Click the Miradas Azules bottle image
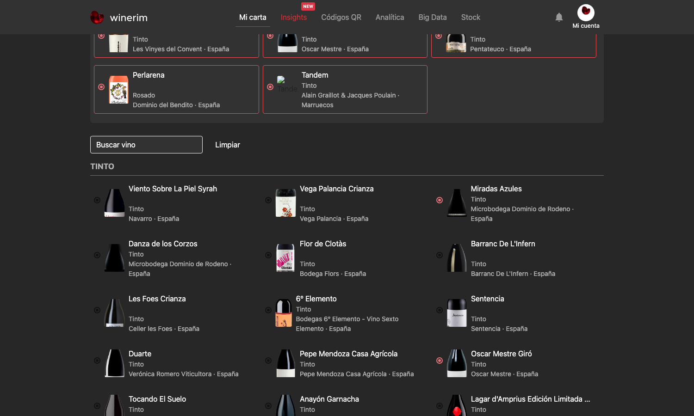 pyautogui.click(x=457, y=203)
